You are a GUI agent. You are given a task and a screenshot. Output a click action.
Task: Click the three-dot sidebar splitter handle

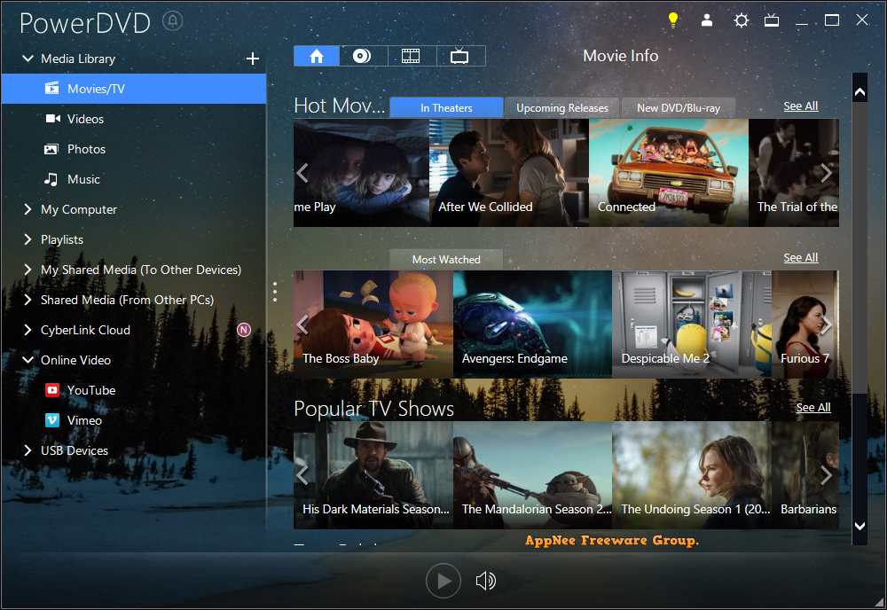pos(275,292)
